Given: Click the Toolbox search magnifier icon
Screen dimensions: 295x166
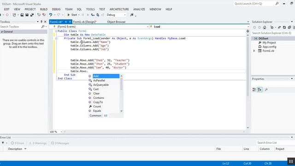Looking at the screenshot, I should tap(43, 27).
